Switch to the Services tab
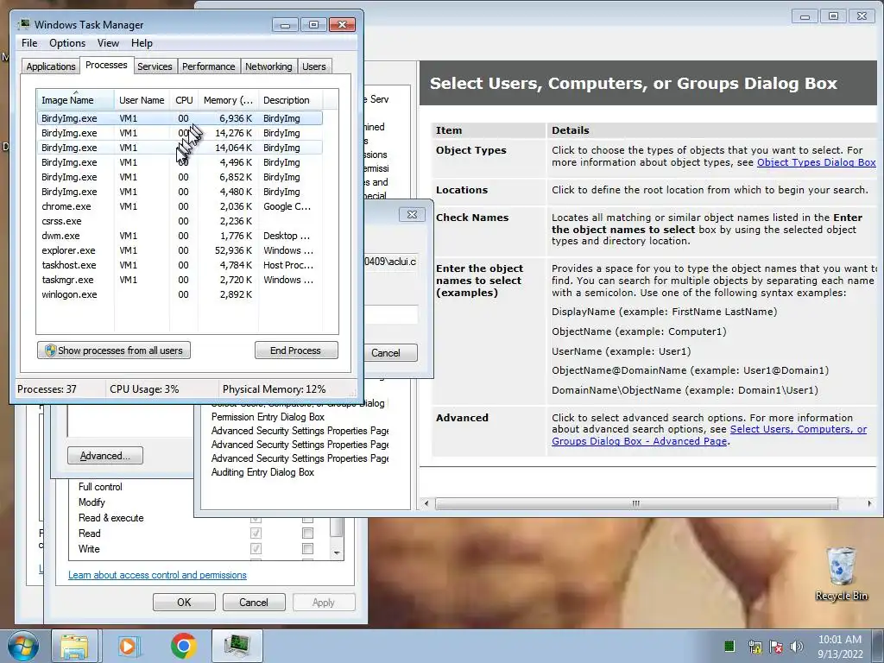This screenshot has height=663, width=884. coord(155,66)
